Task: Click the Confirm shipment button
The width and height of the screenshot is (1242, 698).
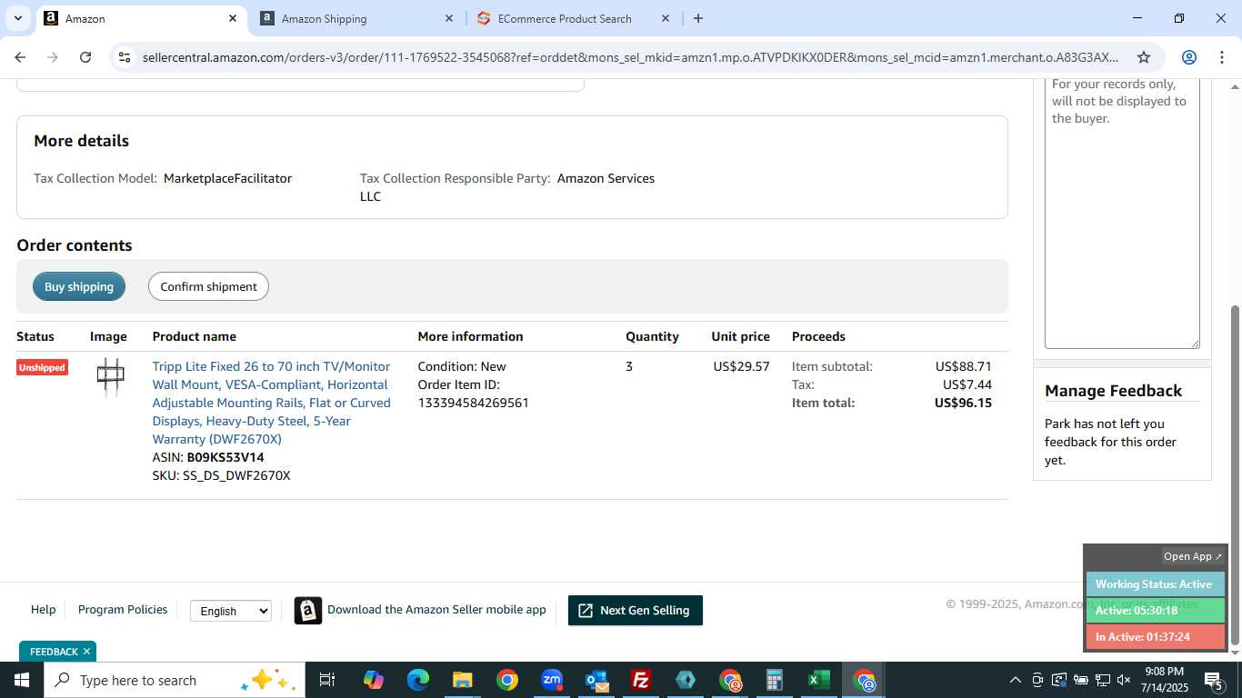Action: click(x=208, y=286)
